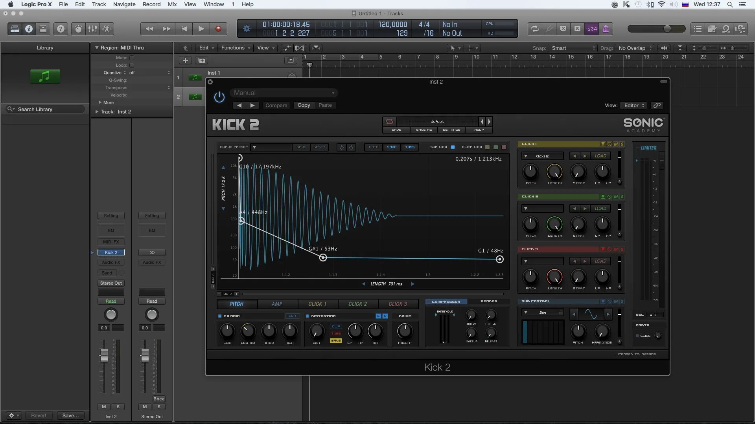
Task: Open the Clicks 12 preset dropdown
Action: pyautogui.click(x=542, y=156)
